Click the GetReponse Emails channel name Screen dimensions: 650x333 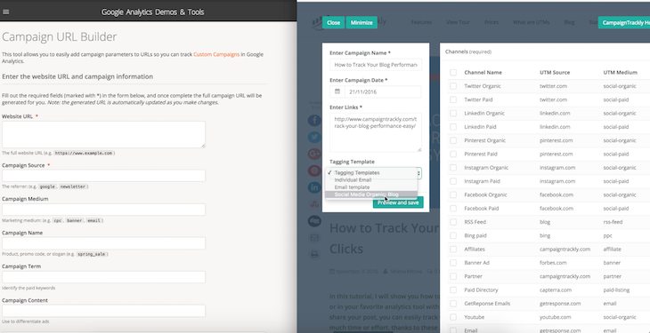tap(487, 304)
